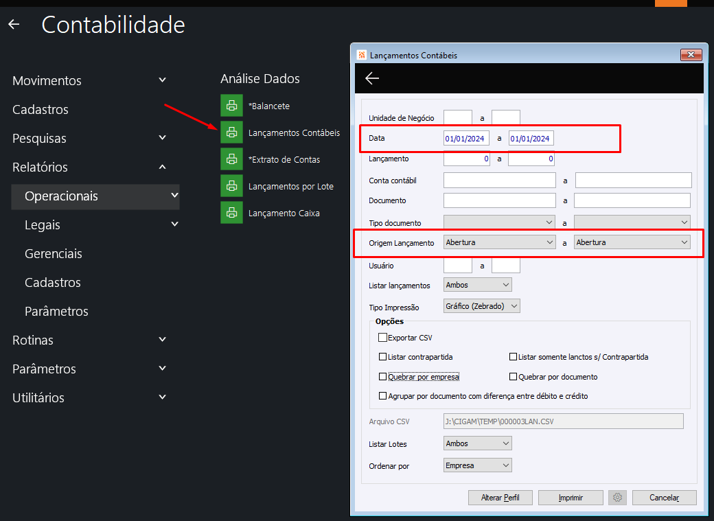Select Cadastros under Relatórios
714x521 pixels.
click(x=53, y=282)
